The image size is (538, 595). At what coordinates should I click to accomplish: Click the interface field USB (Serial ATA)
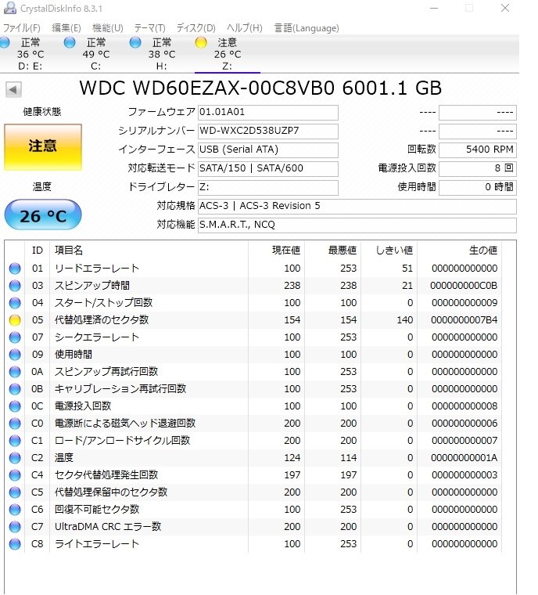pyautogui.click(x=268, y=150)
